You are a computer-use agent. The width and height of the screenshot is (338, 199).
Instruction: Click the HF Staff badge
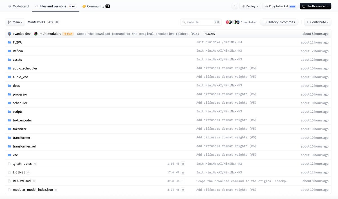coord(68,34)
